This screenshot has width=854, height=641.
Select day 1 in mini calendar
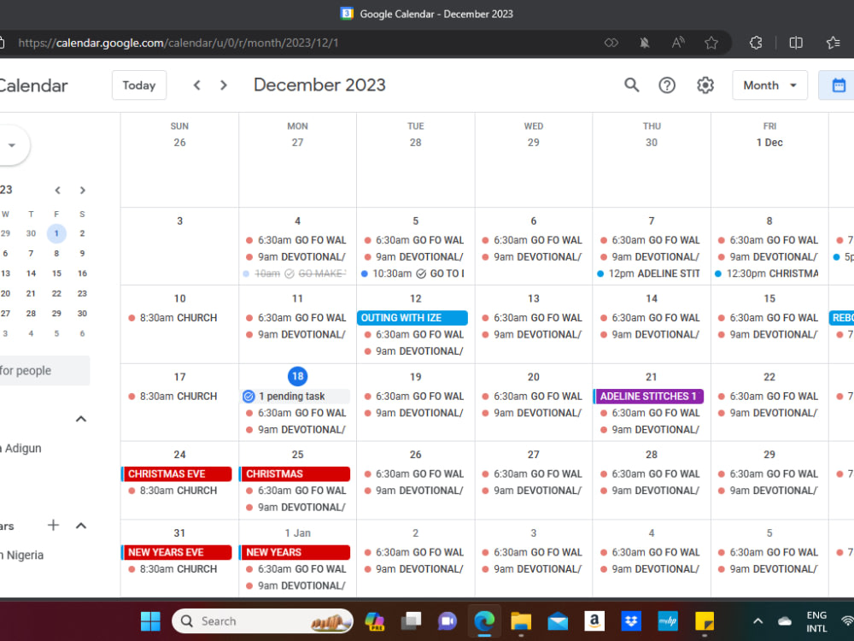pyautogui.click(x=56, y=233)
